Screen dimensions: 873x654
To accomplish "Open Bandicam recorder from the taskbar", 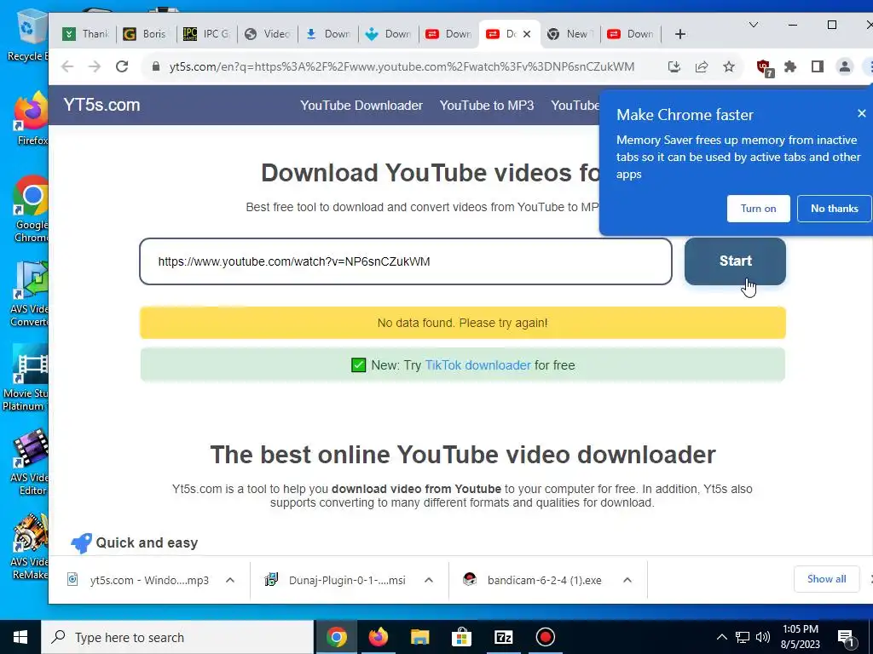I will tap(545, 637).
